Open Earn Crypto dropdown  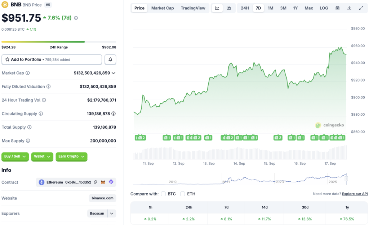click(x=72, y=156)
